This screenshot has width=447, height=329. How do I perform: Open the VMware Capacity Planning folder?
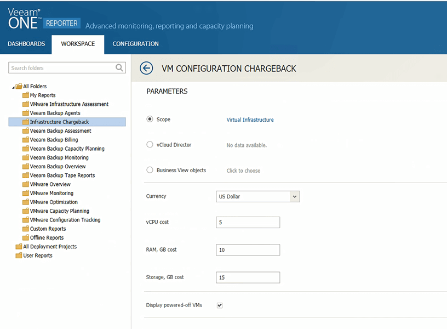tap(60, 211)
